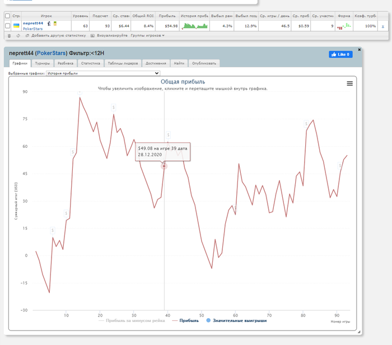
Task: Expand Группы игроков dropdown
Action: [x=147, y=35]
